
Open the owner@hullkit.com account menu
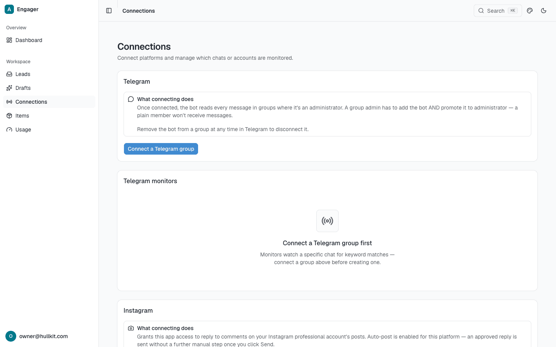(x=49, y=336)
